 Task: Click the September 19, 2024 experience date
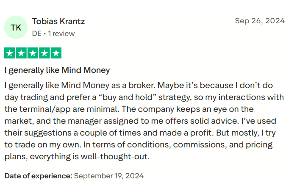(x=109, y=175)
